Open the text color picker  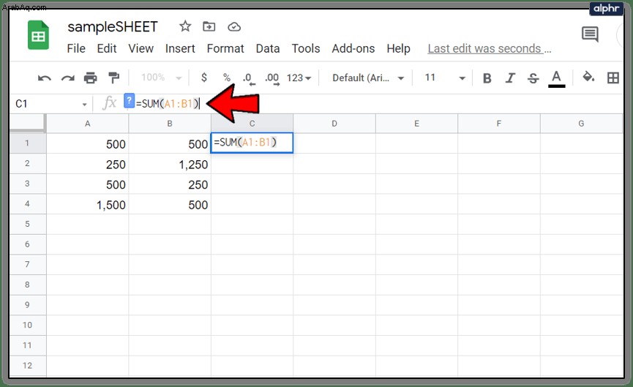[556, 78]
